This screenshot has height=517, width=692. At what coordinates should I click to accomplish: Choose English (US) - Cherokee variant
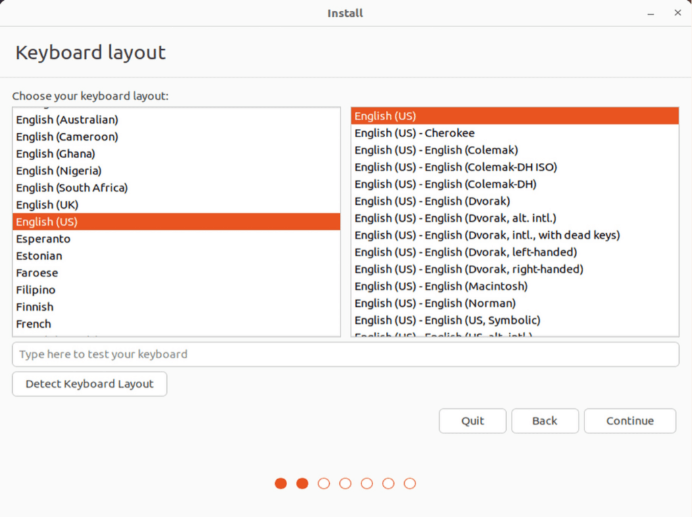click(x=414, y=133)
